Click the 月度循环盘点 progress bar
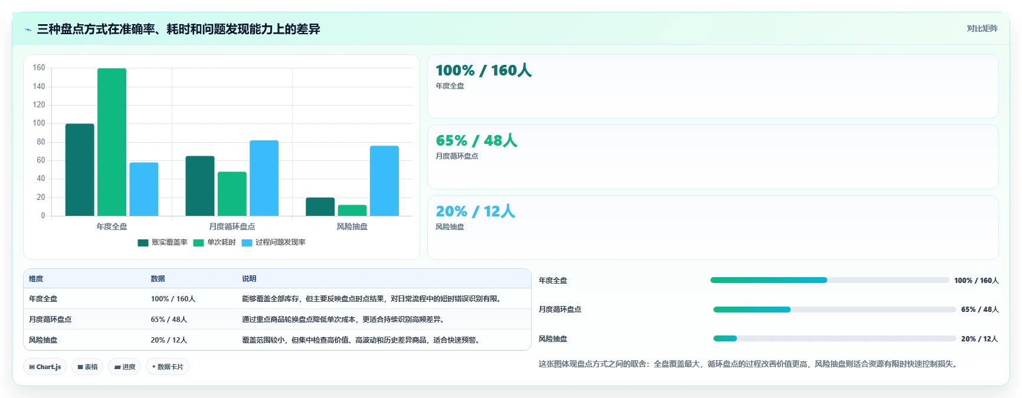Image resolution: width=1022 pixels, height=398 pixels. pyautogui.click(x=834, y=310)
